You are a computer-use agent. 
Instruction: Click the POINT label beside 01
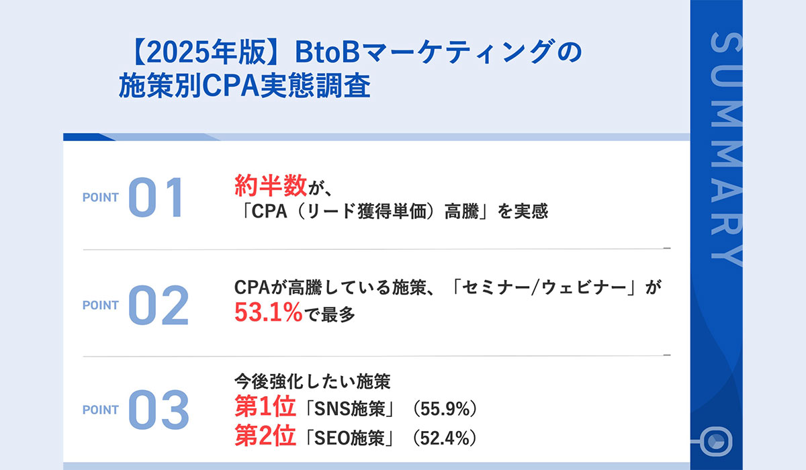100,197
